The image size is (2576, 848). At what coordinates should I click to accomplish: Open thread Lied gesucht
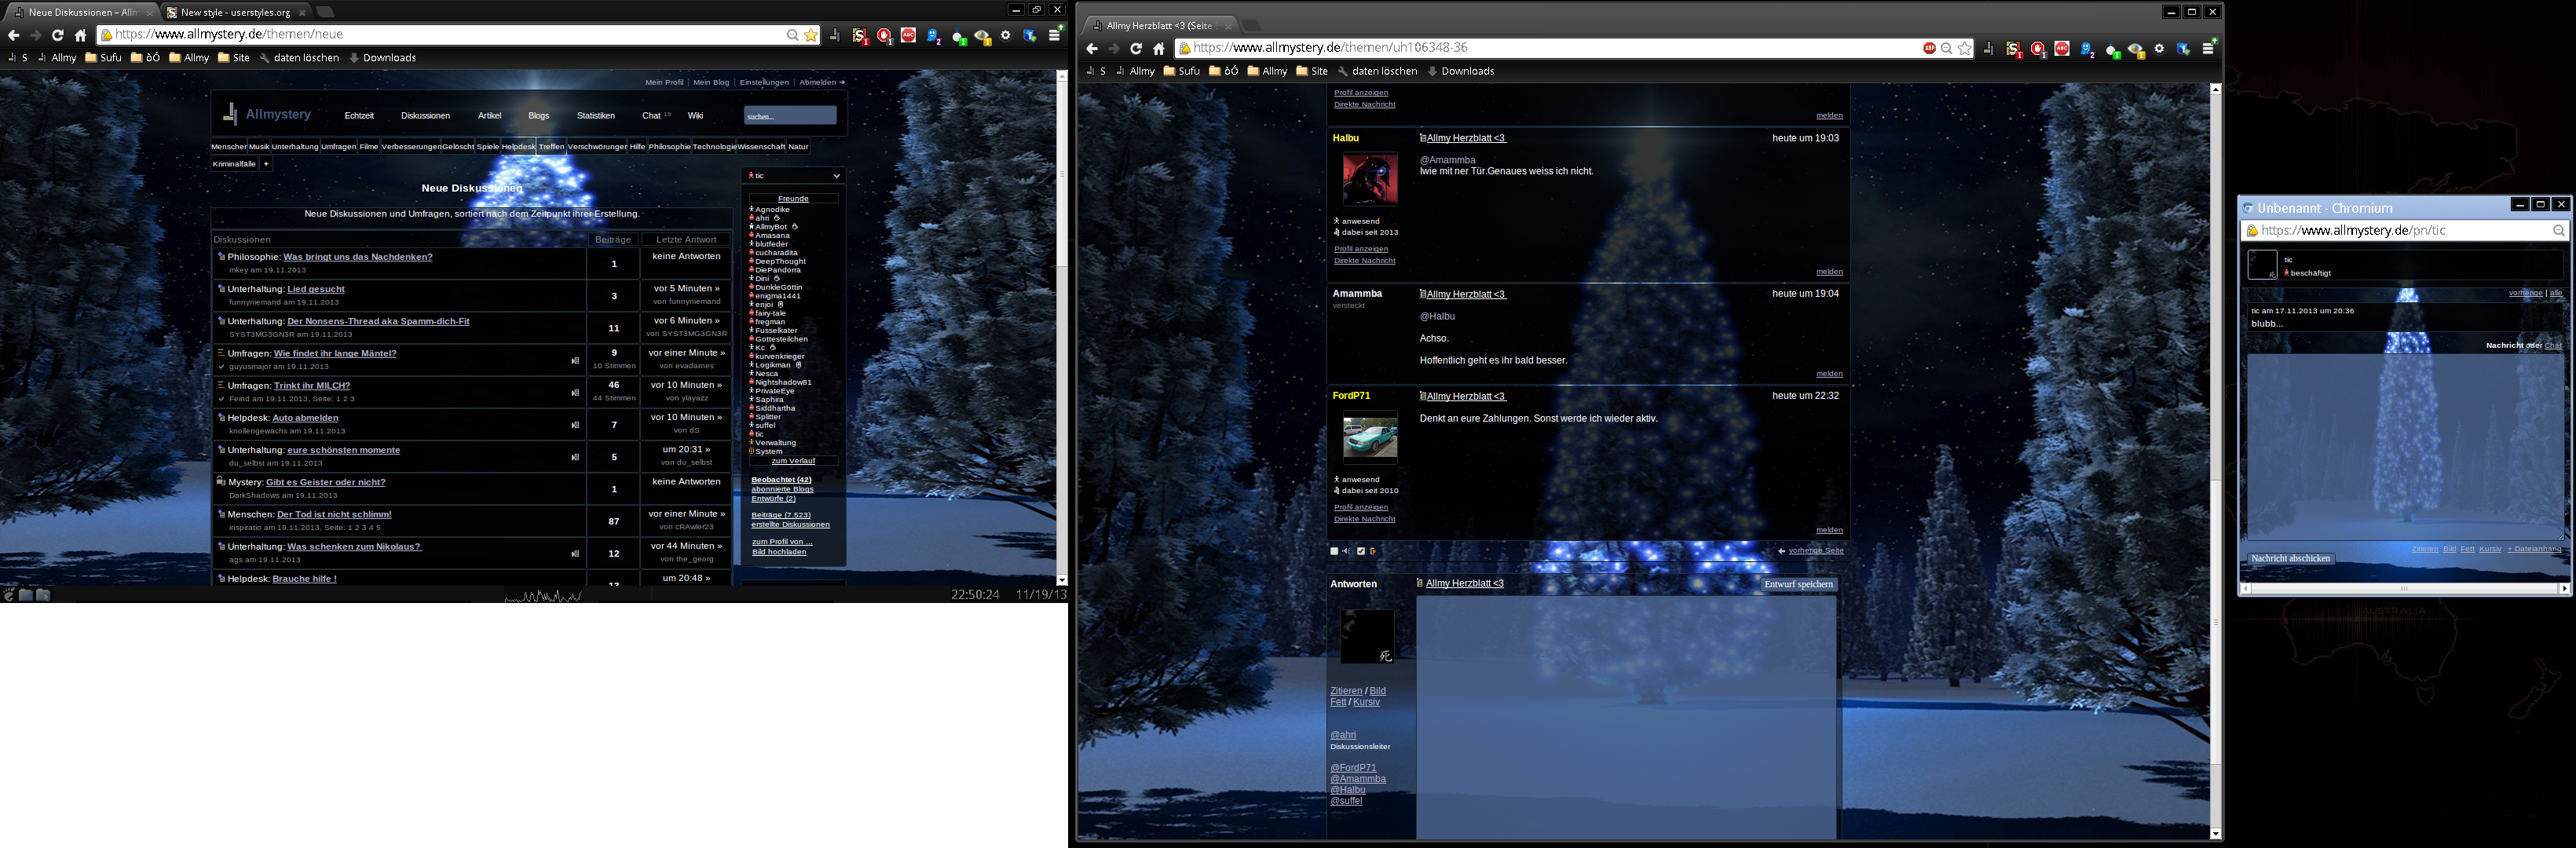click(316, 289)
